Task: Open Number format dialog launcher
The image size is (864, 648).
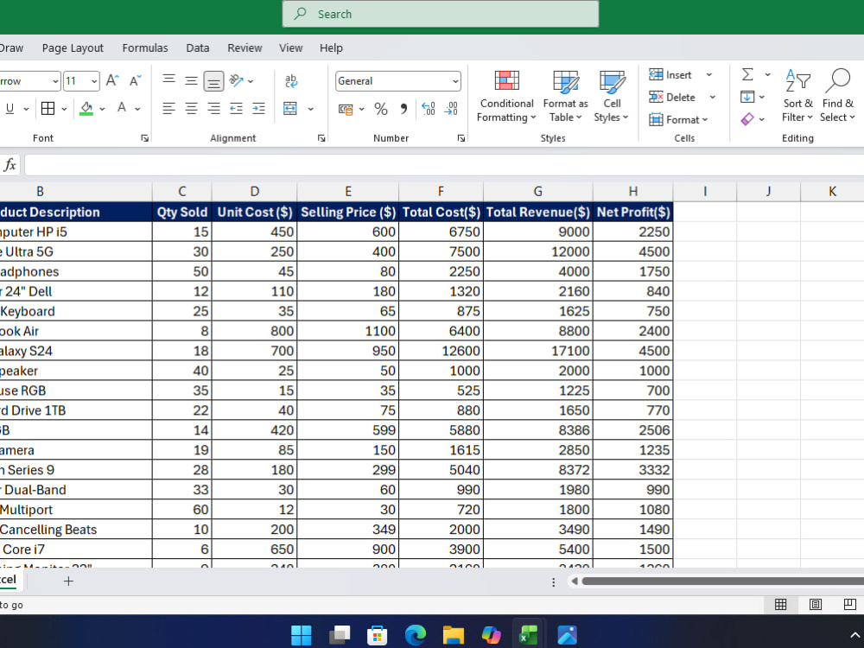Action: [x=461, y=138]
